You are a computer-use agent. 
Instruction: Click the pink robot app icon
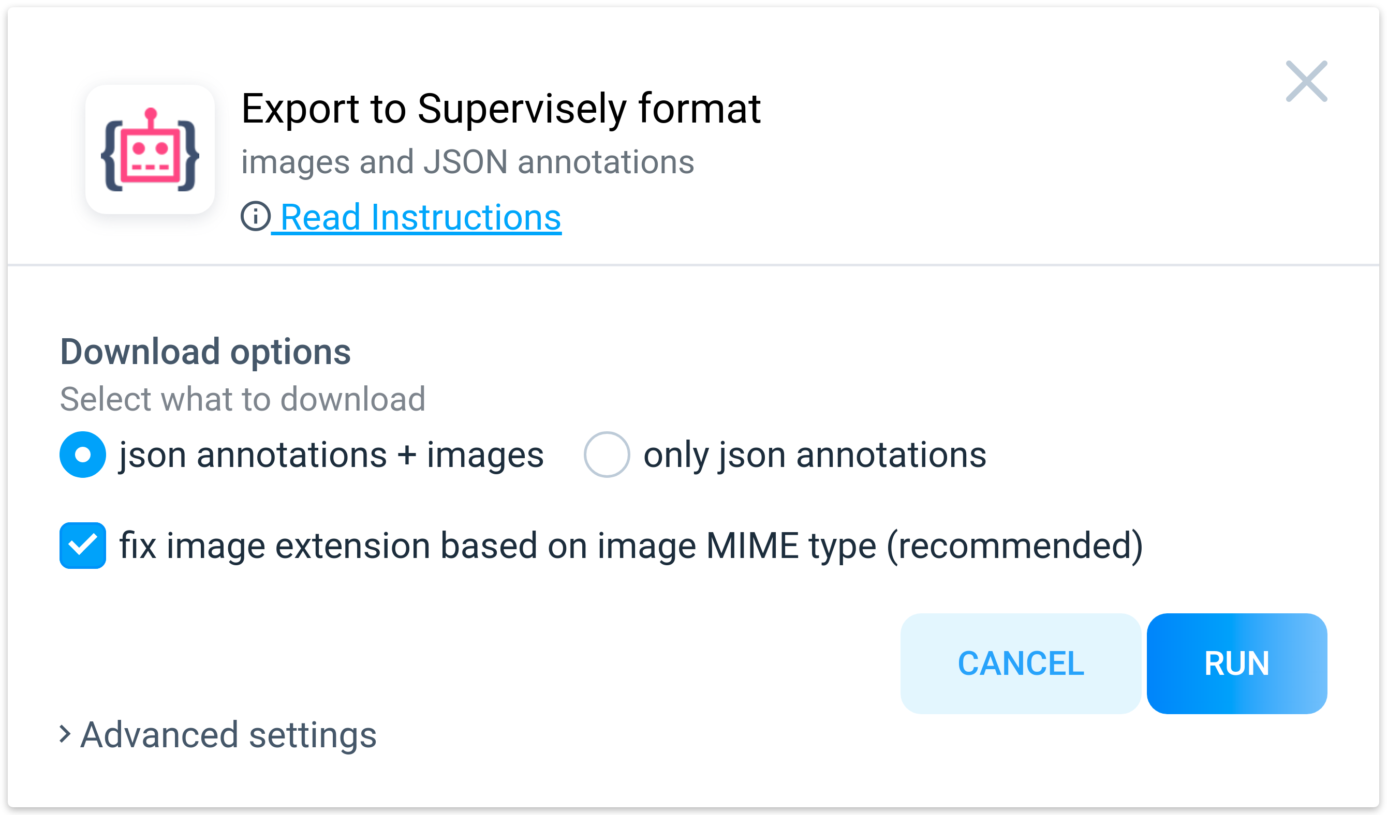point(150,149)
